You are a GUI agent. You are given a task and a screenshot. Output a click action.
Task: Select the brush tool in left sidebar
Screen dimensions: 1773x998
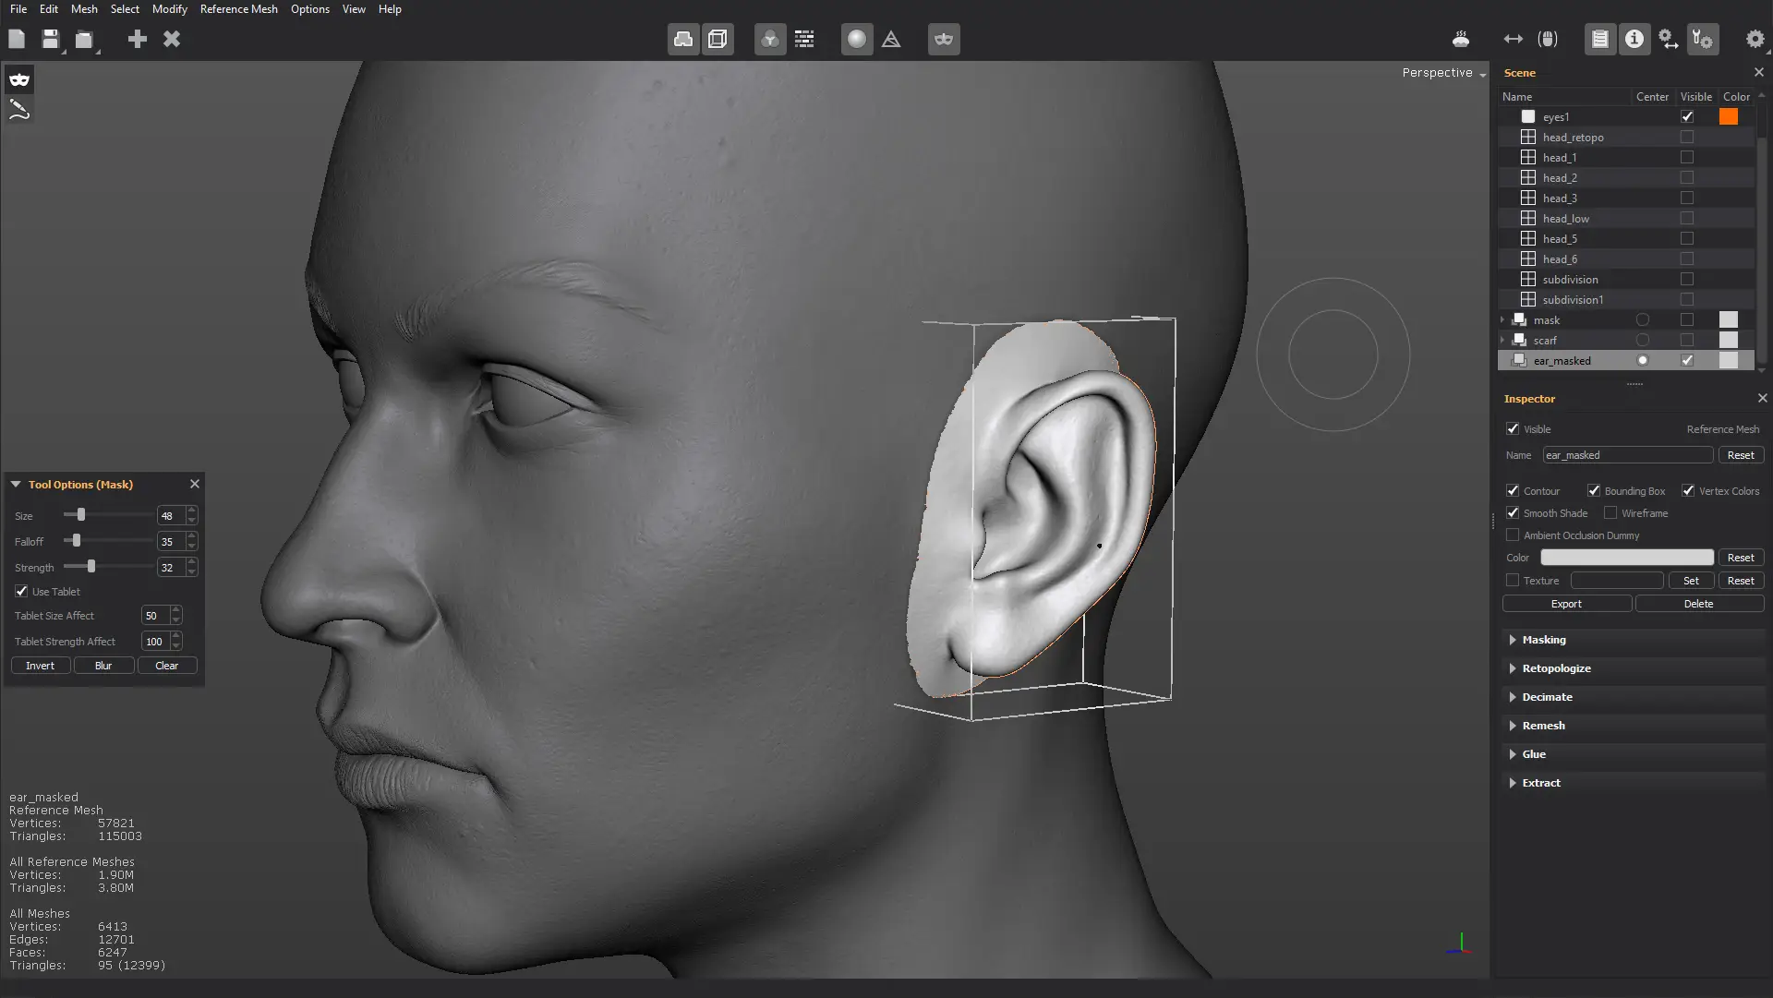(19, 111)
